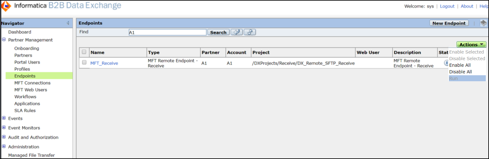Collapse the Partner Management tree node
489x159 pixels.
pos(4,40)
